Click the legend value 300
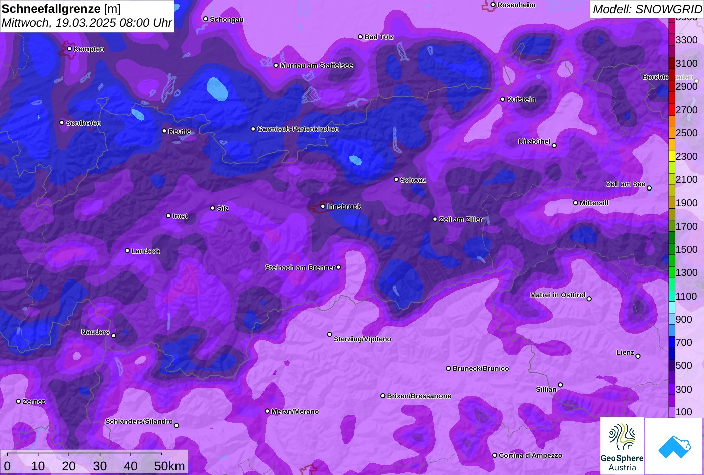This screenshot has width=704, height=475. tap(684, 389)
